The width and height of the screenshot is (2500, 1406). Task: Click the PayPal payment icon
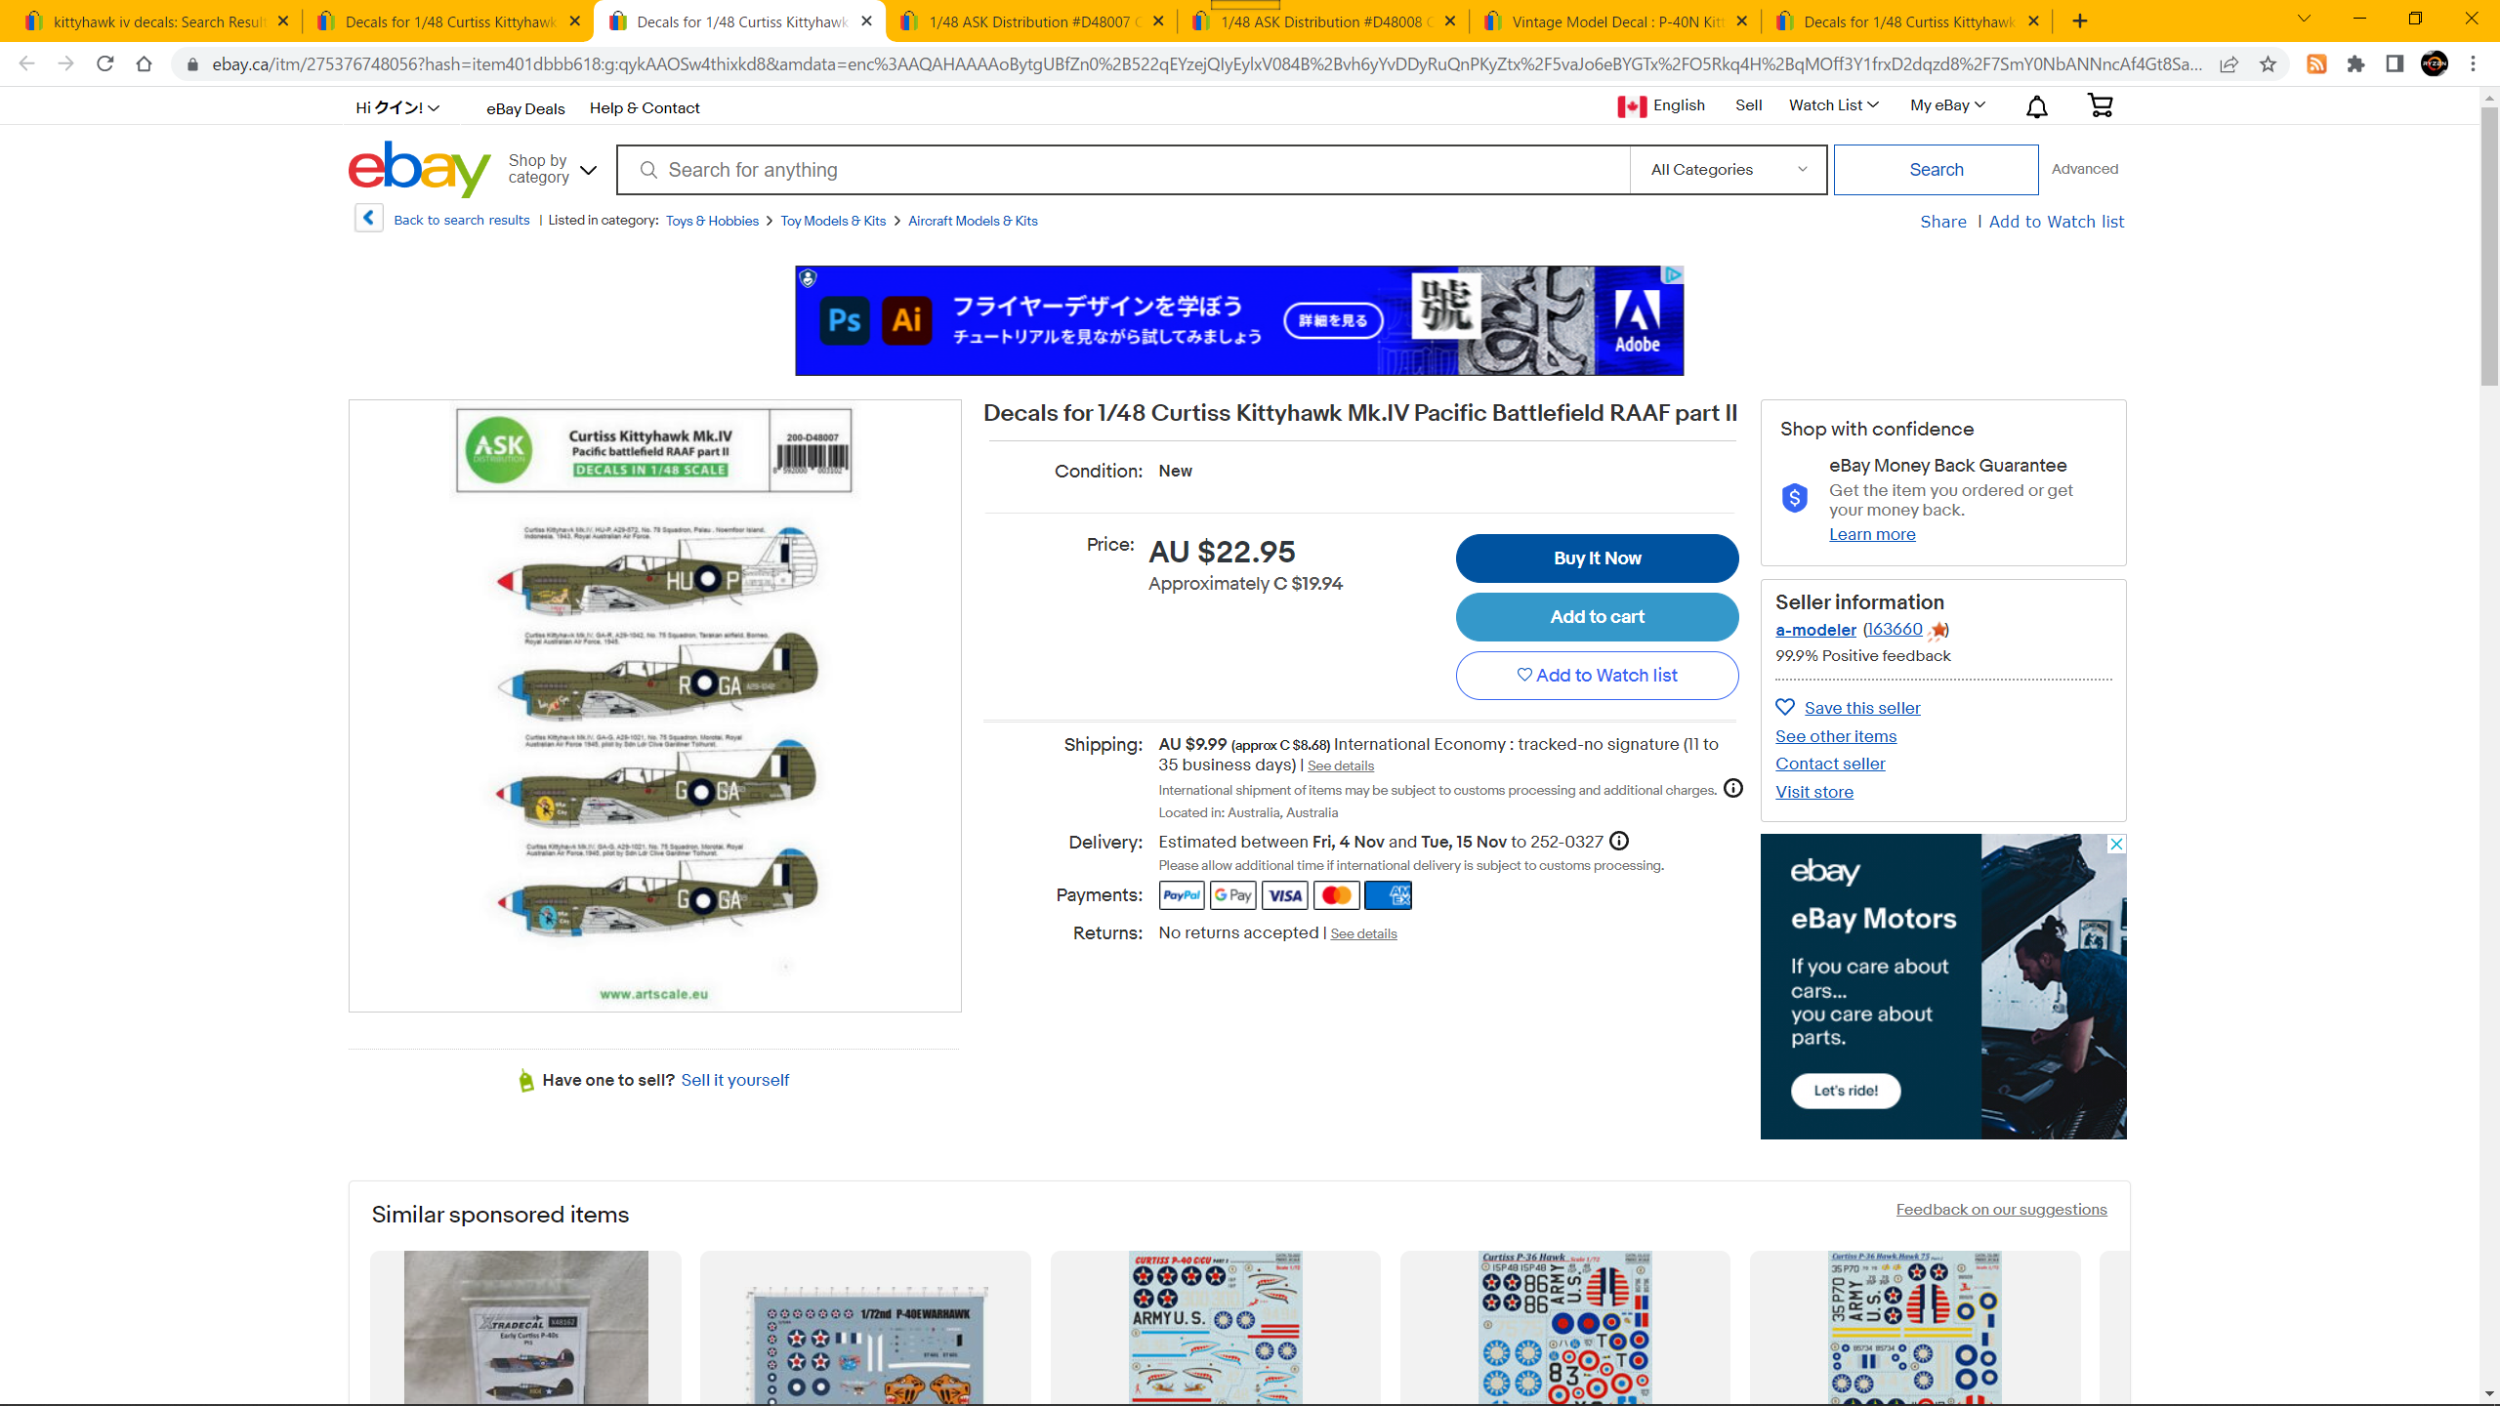tap(1182, 895)
